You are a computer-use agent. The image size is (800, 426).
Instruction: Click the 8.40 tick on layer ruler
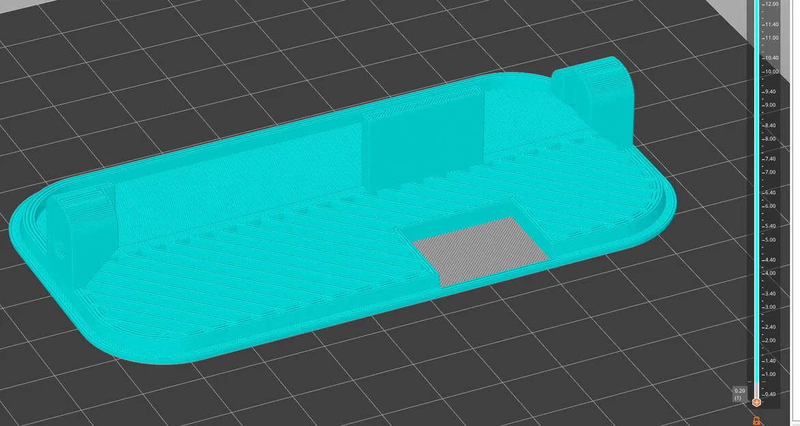(770, 125)
